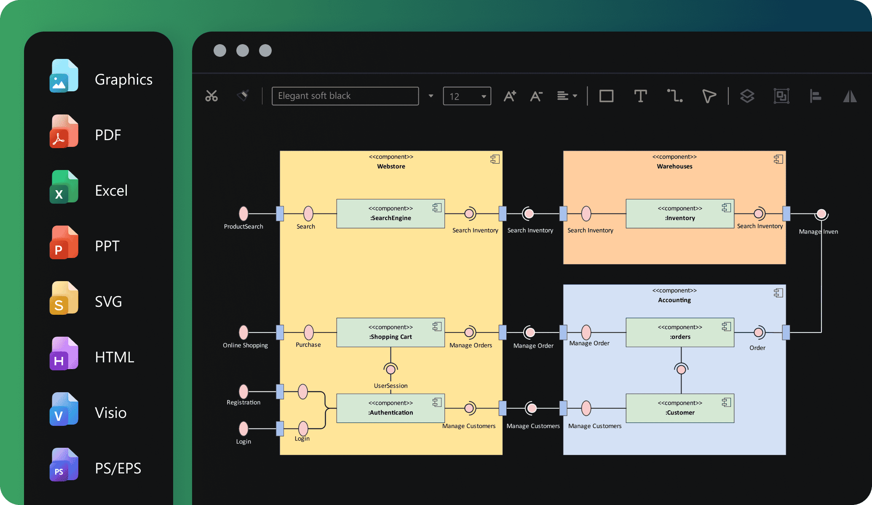Click the component icon in Webstore corner

pyautogui.click(x=495, y=159)
